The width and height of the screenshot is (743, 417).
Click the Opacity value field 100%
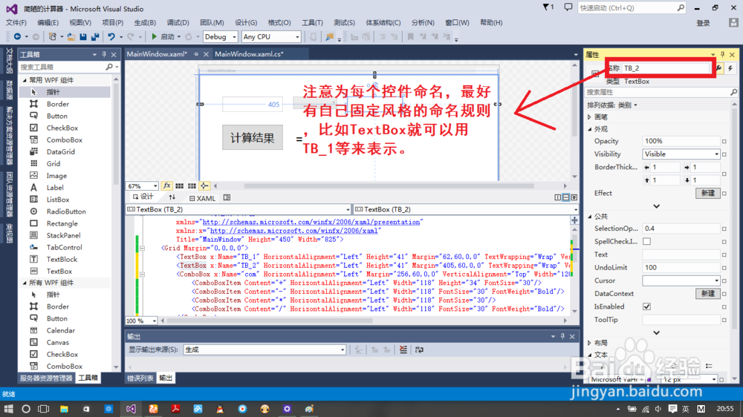(x=681, y=141)
